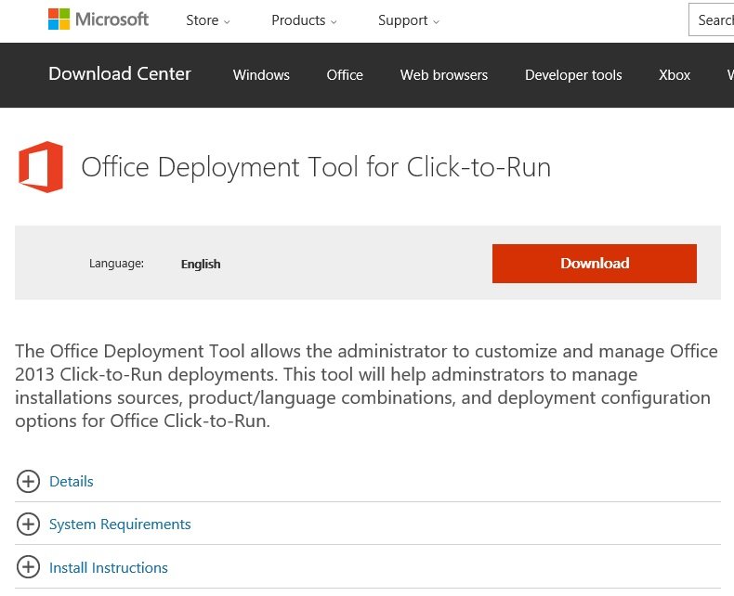Open the Support dropdown menu
The width and height of the screenshot is (734, 596).
pos(408,20)
